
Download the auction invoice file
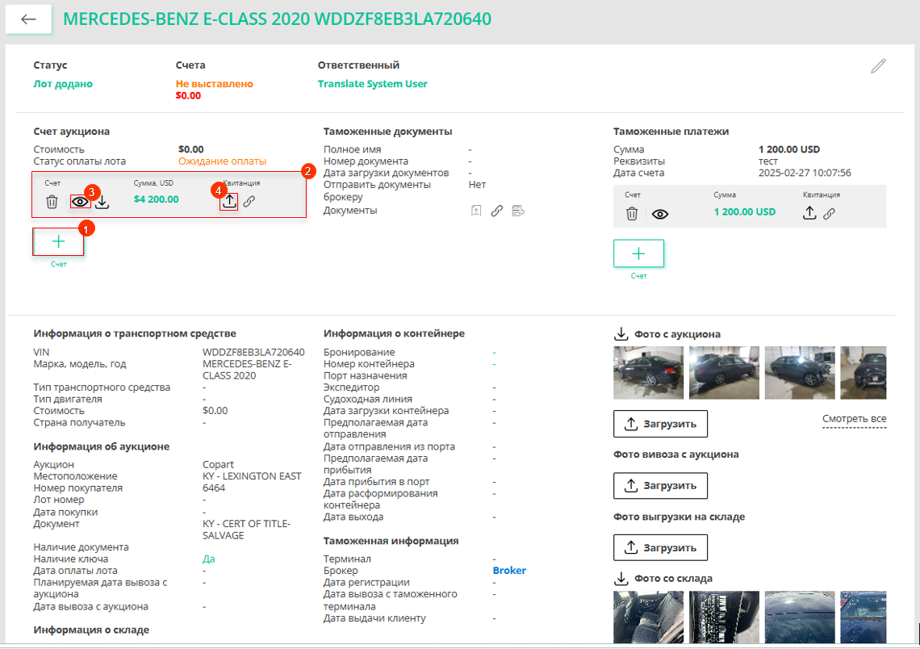(102, 202)
